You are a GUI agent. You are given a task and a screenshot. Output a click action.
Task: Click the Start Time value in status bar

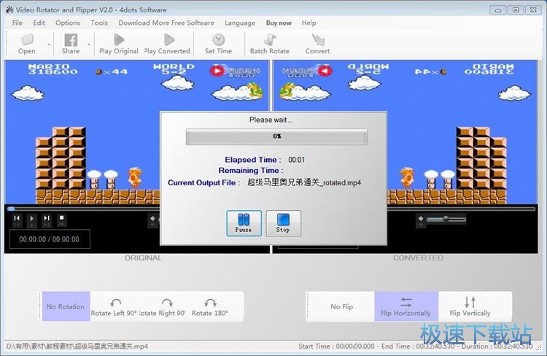click(355, 347)
